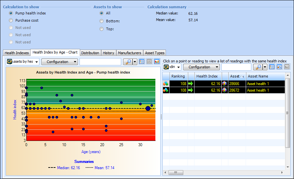Image resolution: width=294 pixels, height=179 pixels.
Task: Switch the readings panel to form view
Action: click(279, 67)
